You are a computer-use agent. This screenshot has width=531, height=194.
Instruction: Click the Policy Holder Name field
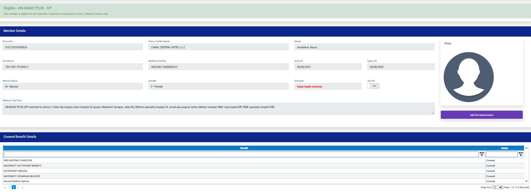tap(218, 47)
